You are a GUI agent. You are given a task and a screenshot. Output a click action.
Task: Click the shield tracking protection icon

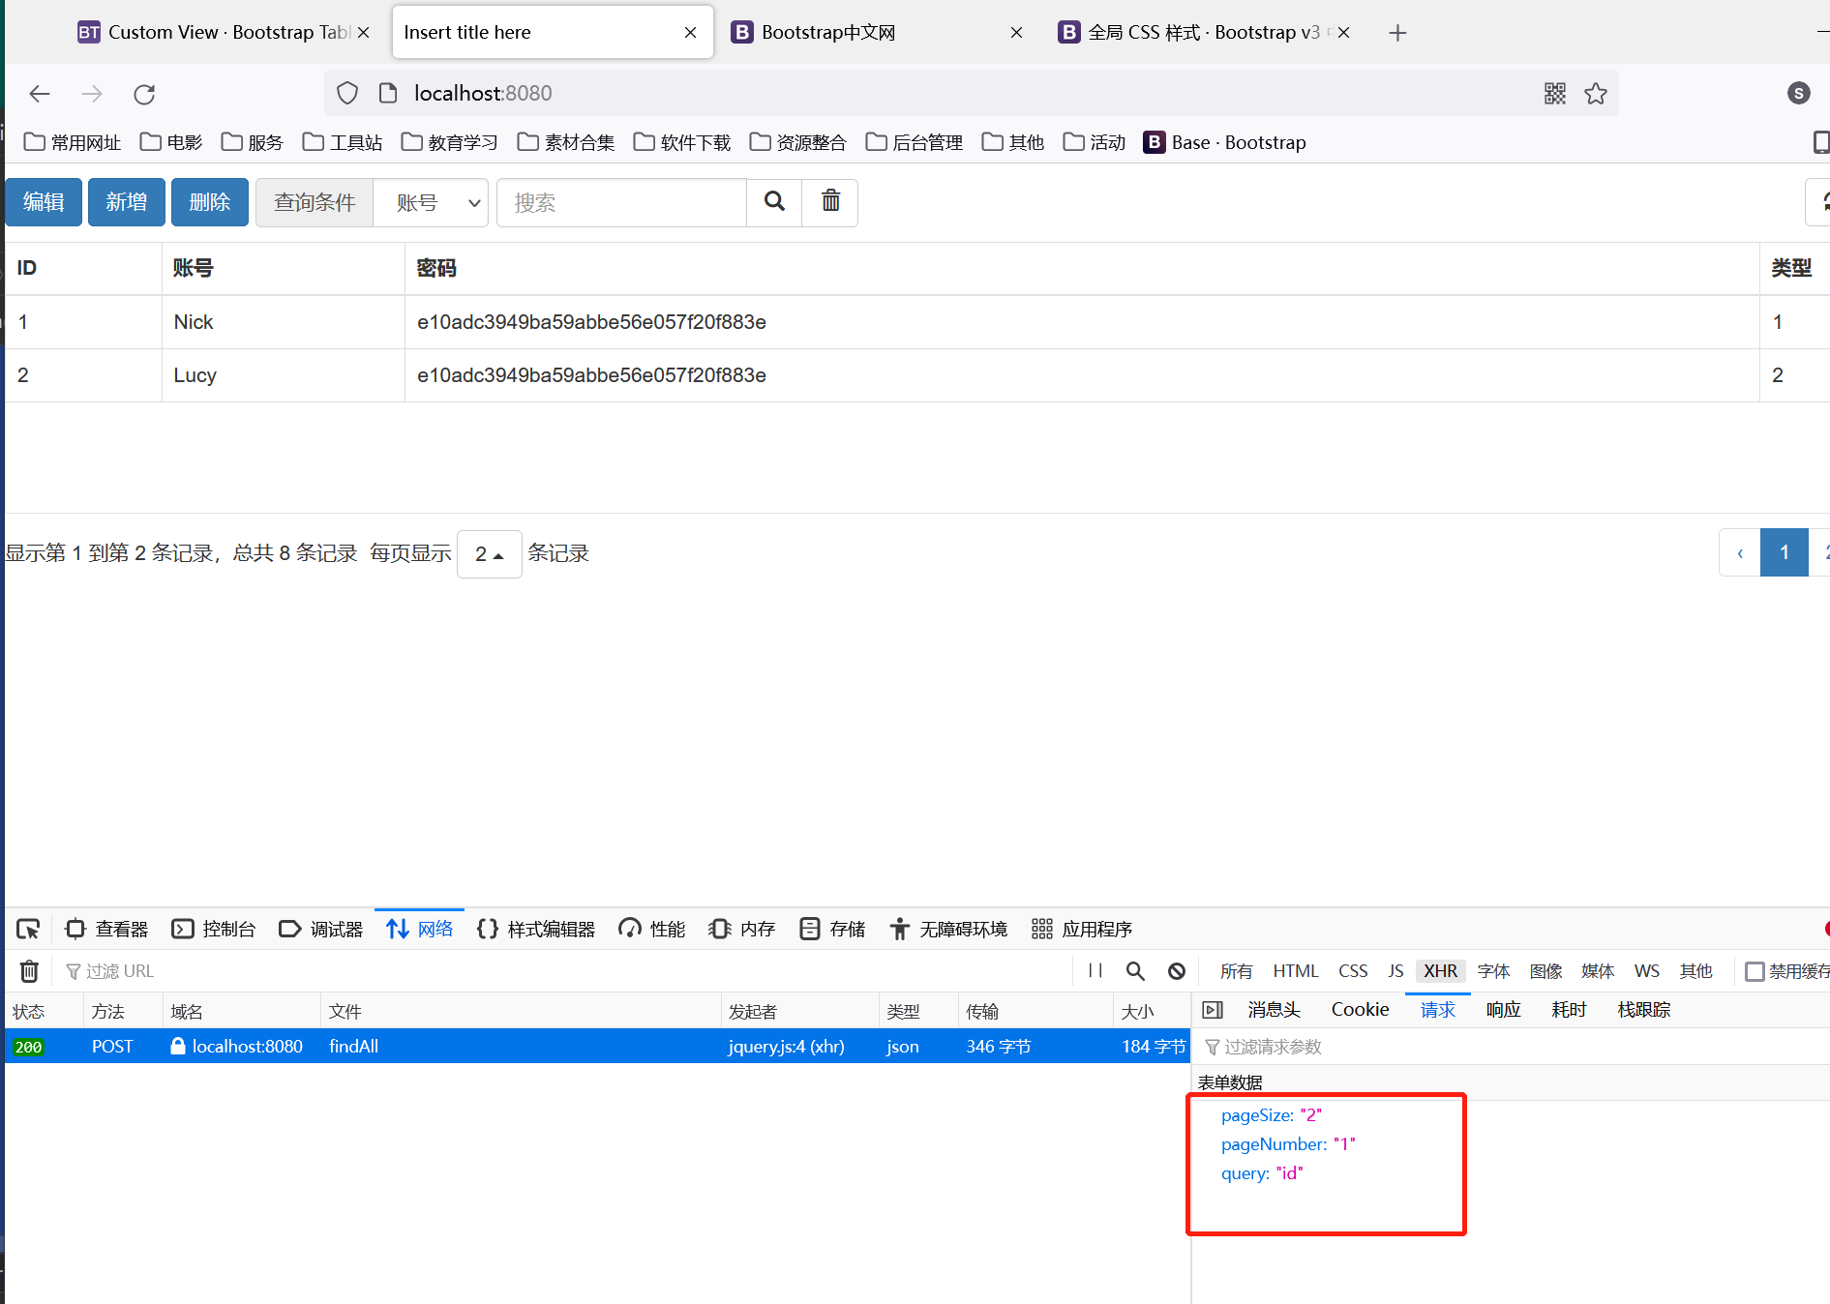347,93
